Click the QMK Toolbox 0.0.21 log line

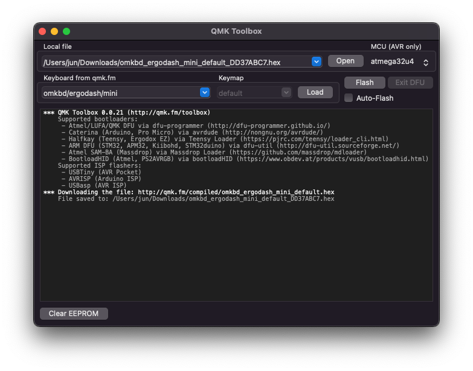(127, 113)
